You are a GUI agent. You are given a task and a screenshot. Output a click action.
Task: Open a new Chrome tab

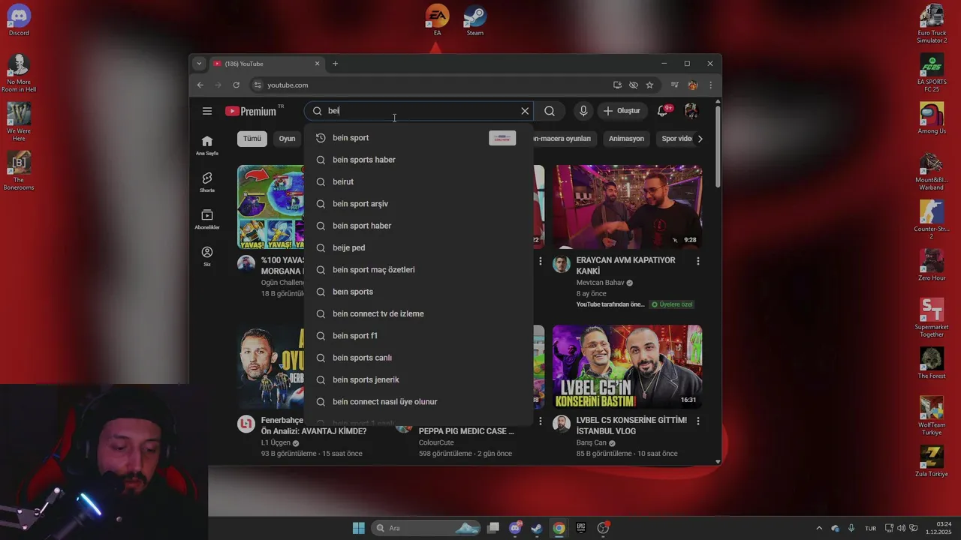335,64
